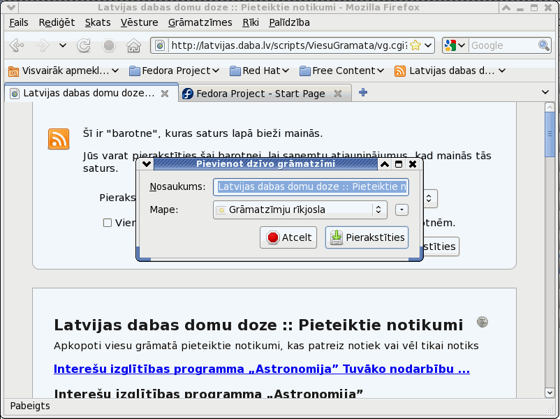Image resolution: width=560 pixels, height=419 pixels.
Task: Open the Rīki menu
Action: pyautogui.click(x=251, y=22)
